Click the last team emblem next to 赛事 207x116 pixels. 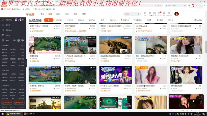tap(23, 40)
